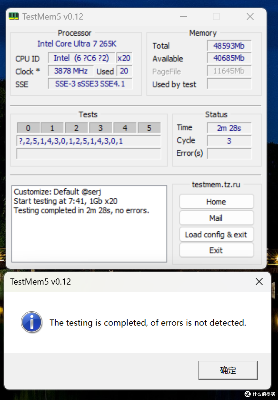Click the empty field below test sequence
278x400 pixels.
(89, 154)
